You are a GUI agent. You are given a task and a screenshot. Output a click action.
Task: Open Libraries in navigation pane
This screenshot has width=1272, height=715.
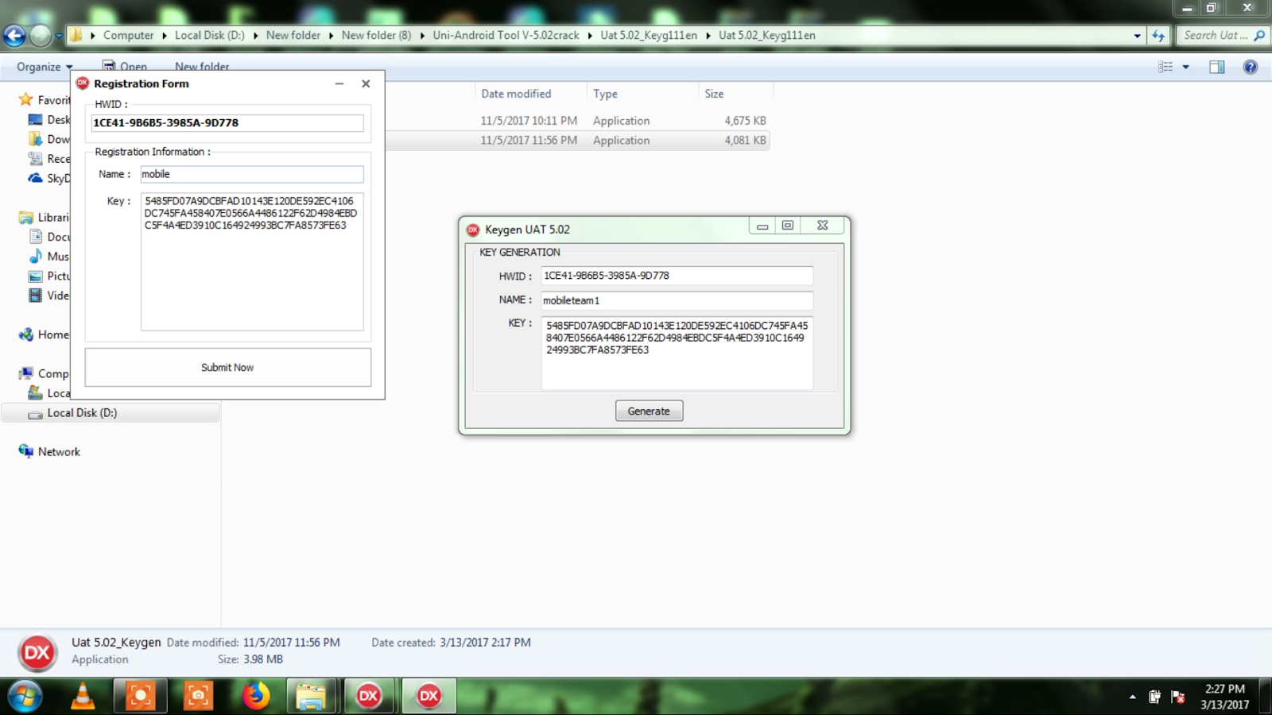coord(44,217)
